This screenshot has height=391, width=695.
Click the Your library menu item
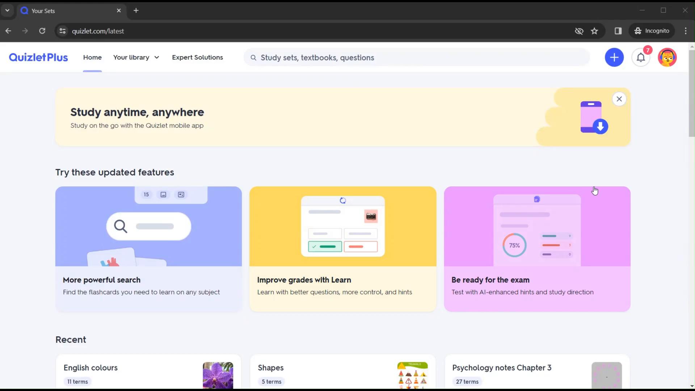(132, 57)
